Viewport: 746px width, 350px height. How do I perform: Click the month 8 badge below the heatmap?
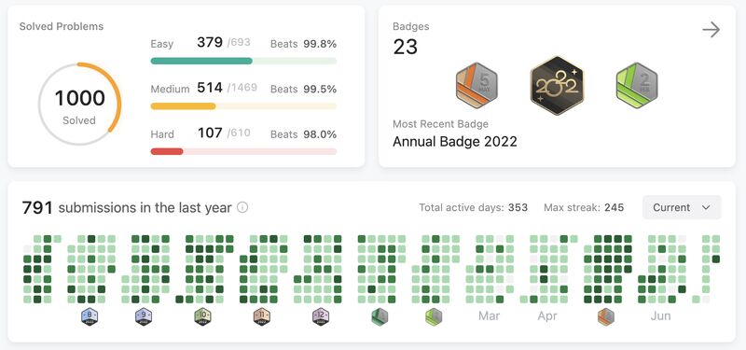coord(90,316)
